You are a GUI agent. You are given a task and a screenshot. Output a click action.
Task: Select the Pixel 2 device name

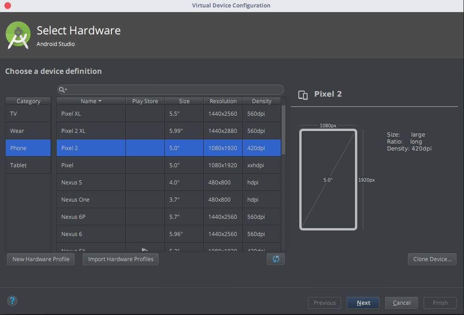click(x=70, y=148)
